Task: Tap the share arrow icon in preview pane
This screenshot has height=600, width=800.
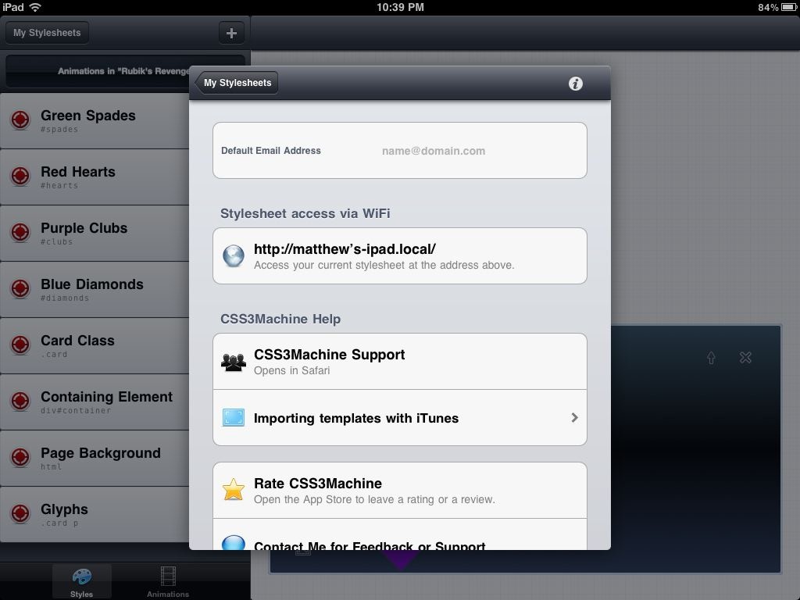Action: [x=711, y=358]
